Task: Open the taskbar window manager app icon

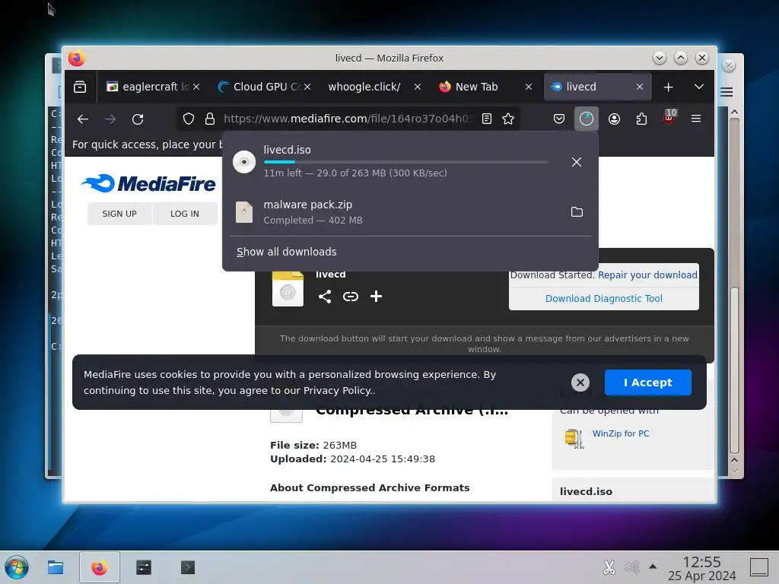Action: 144,567
